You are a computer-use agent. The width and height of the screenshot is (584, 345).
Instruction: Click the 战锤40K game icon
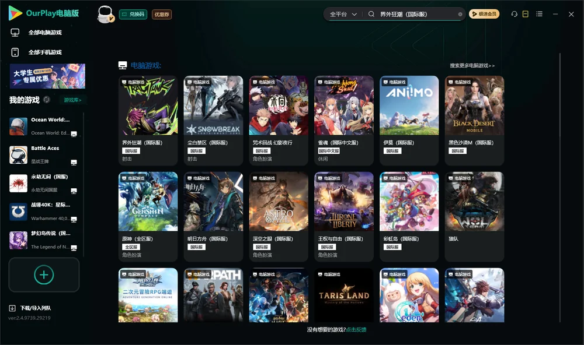point(18,212)
